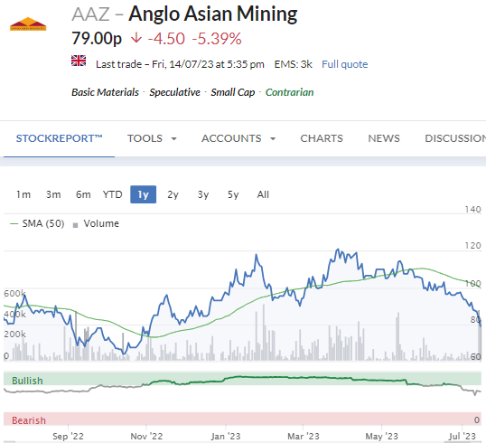Viewport: 486px width, 443px height.
Task: Click the 600k volume axis label
Action: 14,293
